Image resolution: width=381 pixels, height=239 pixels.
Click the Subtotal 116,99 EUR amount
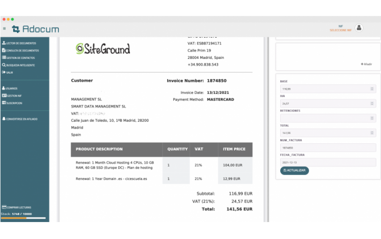[240, 194]
